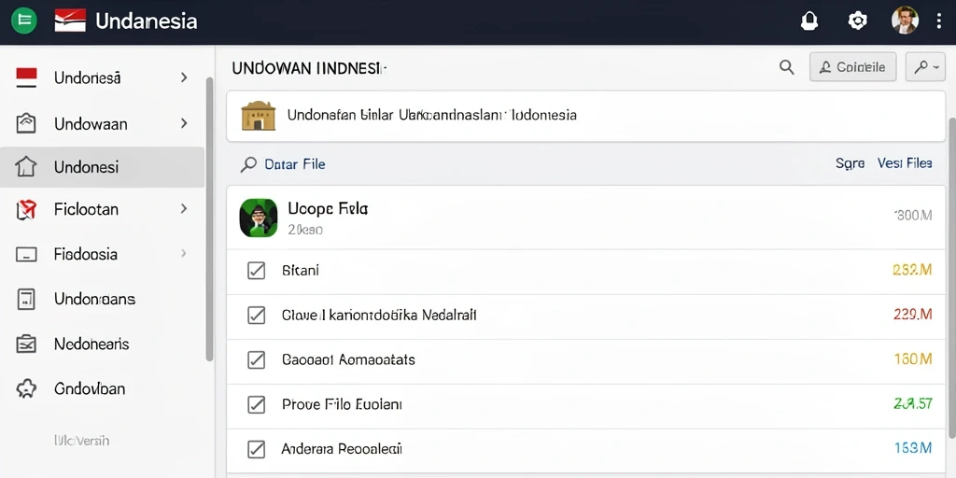Expand the Undoriesa sidebar chevron
This screenshot has height=478, width=956.
coord(184,77)
